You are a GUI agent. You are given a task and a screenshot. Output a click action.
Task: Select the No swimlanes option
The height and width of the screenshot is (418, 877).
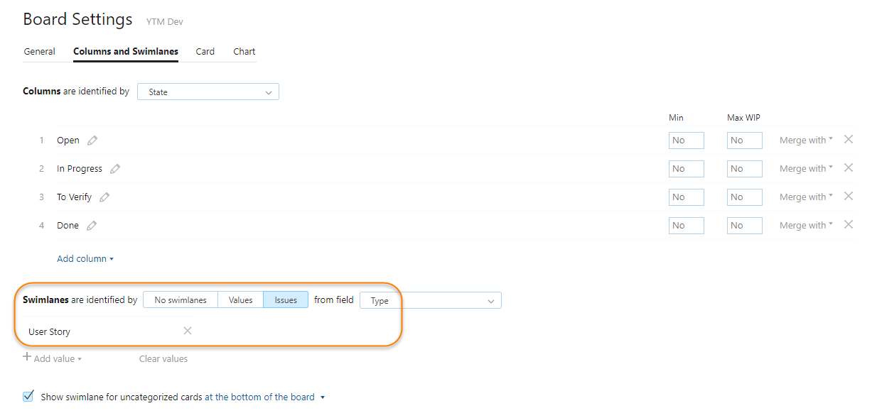[181, 300]
